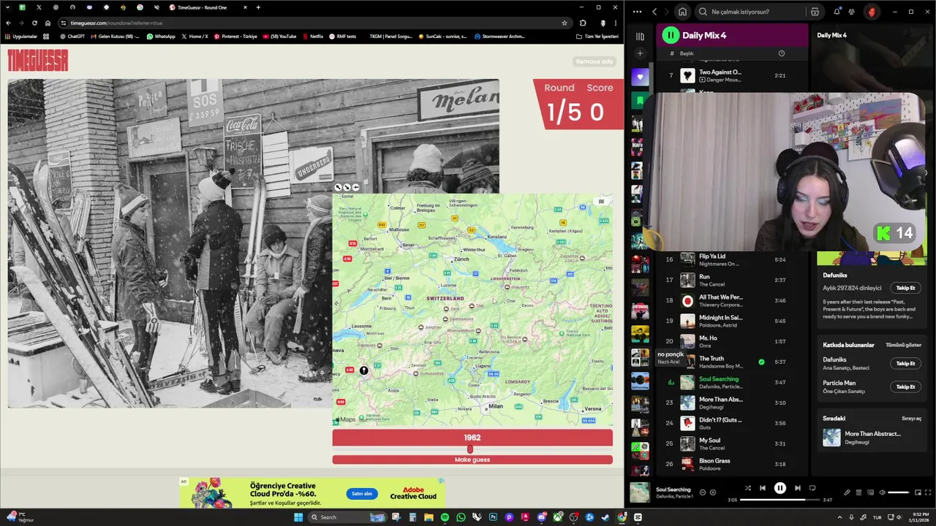Open WhatsApp bookmark

pyautogui.click(x=161, y=36)
